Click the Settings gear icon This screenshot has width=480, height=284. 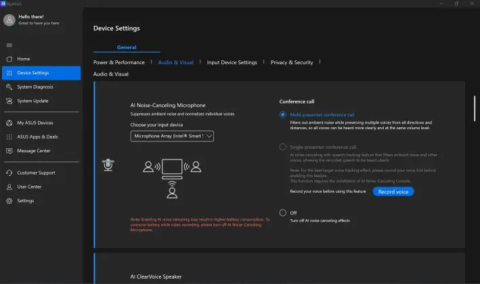coord(9,201)
